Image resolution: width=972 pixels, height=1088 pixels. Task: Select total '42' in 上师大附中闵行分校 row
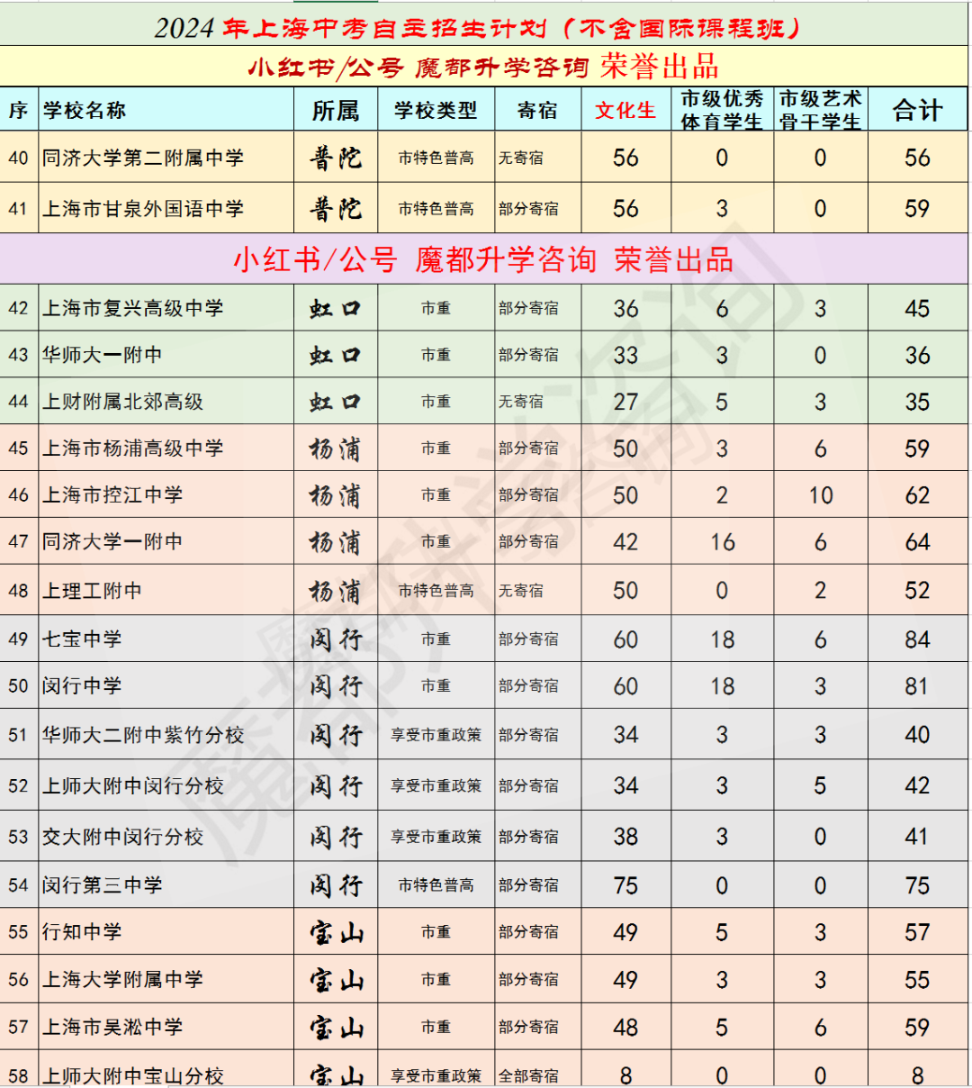click(917, 785)
